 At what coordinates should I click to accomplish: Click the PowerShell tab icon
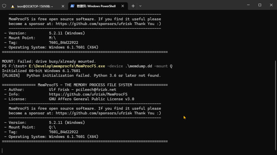(x=72, y=6)
